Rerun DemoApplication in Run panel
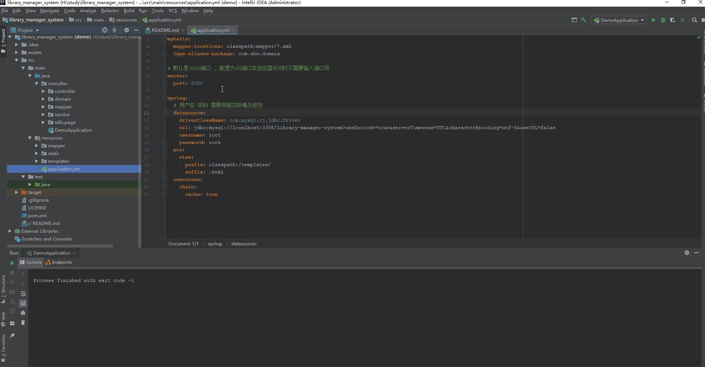Viewport: 705px width, 367px height. [x=12, y=263]
